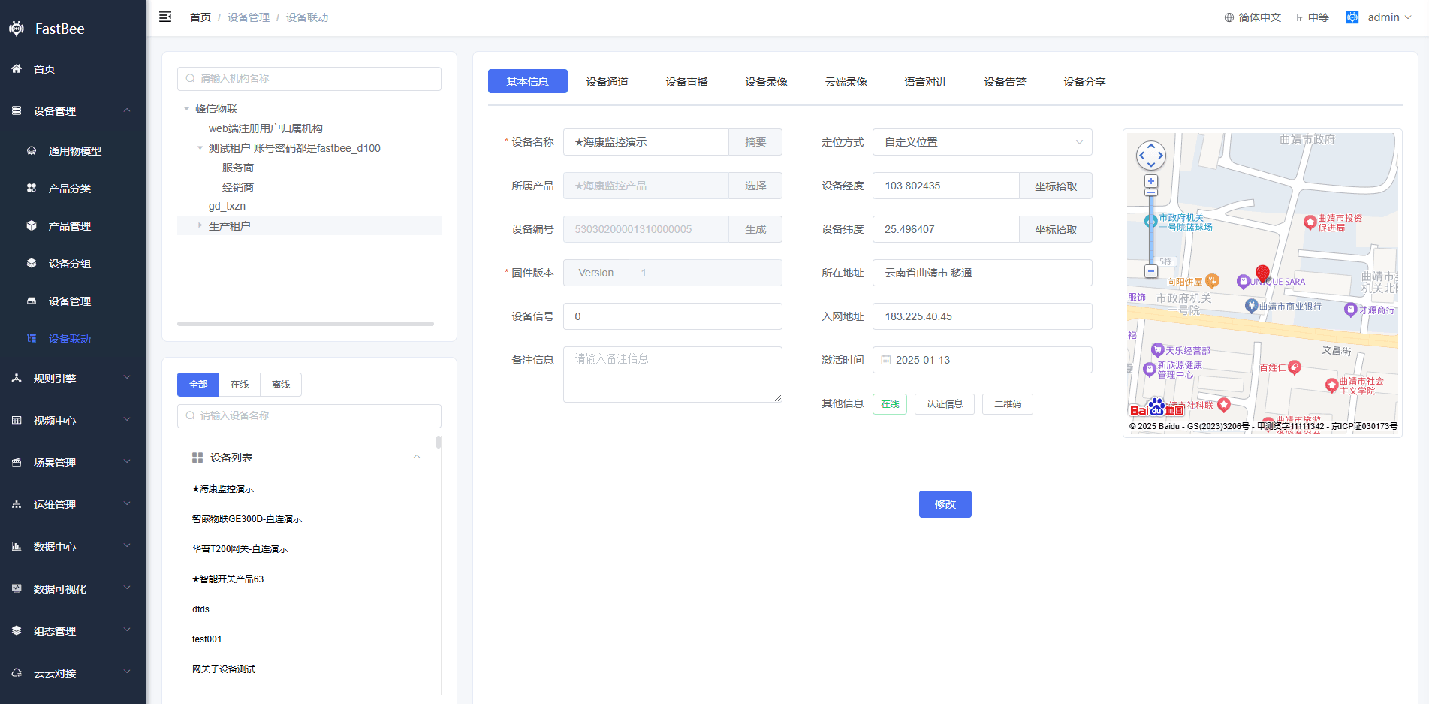Click horizontal scrollbar under organization tree
The width and height of the screenshot is (1429, 704).
(306, 324)
